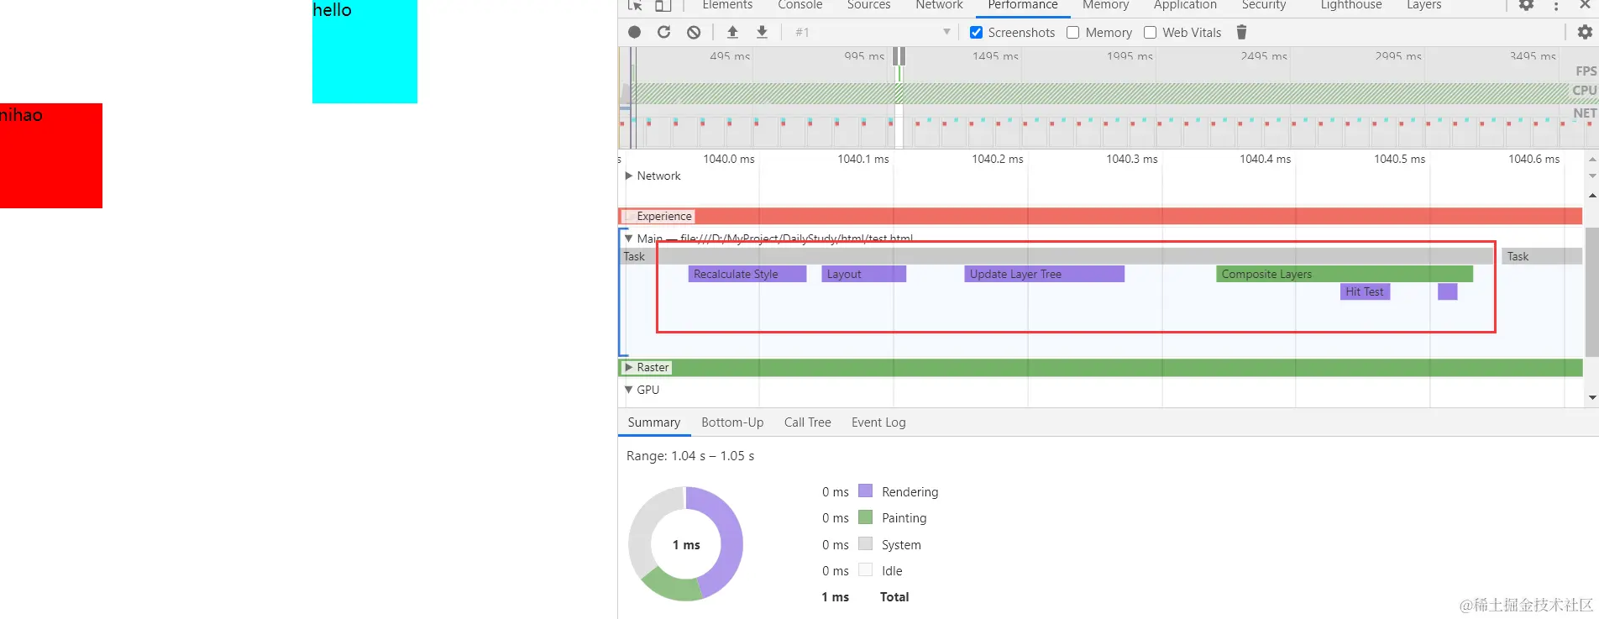Open the Lighthouse tab

pyautogui.click(x=1351, y=5)
